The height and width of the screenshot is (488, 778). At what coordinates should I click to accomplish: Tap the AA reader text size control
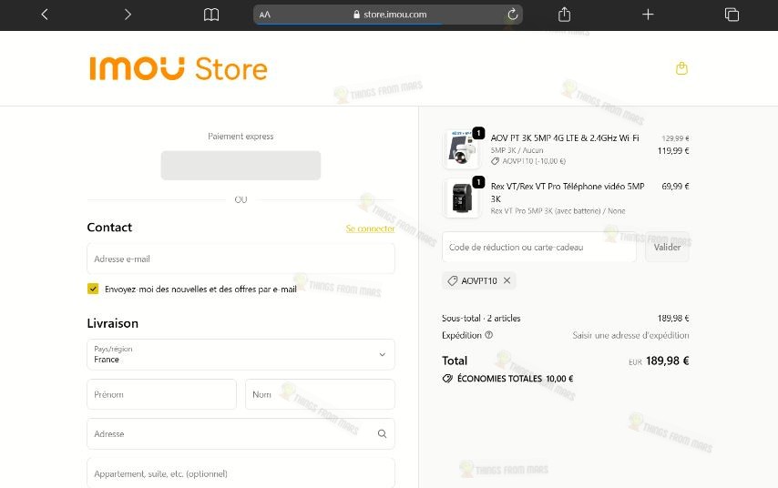click(265, 15)
